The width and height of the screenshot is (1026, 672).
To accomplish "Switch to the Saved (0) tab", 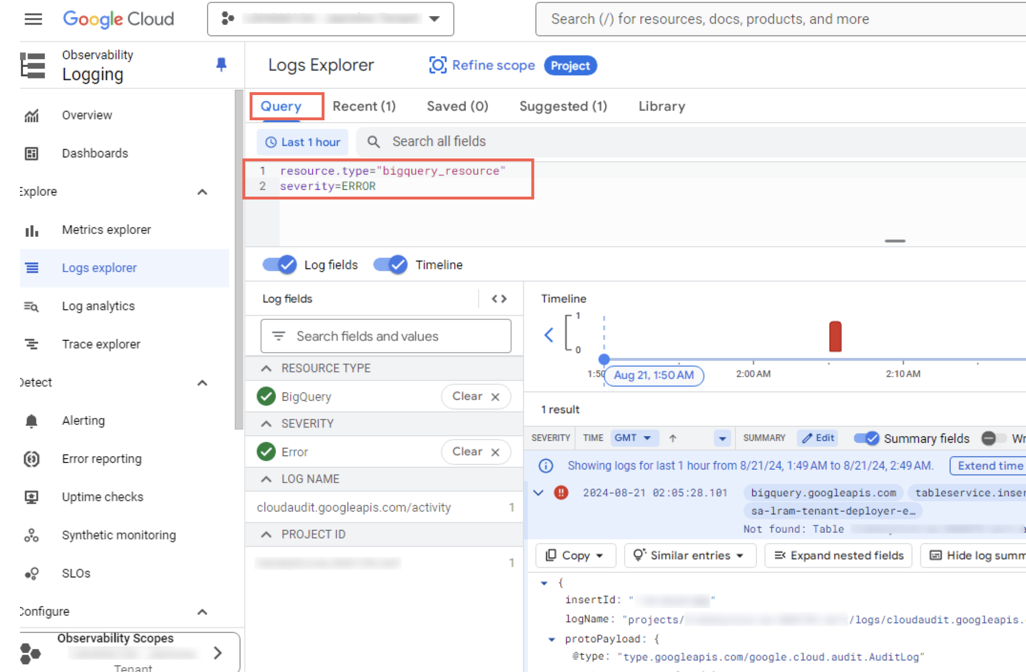I will pos(457,106).
